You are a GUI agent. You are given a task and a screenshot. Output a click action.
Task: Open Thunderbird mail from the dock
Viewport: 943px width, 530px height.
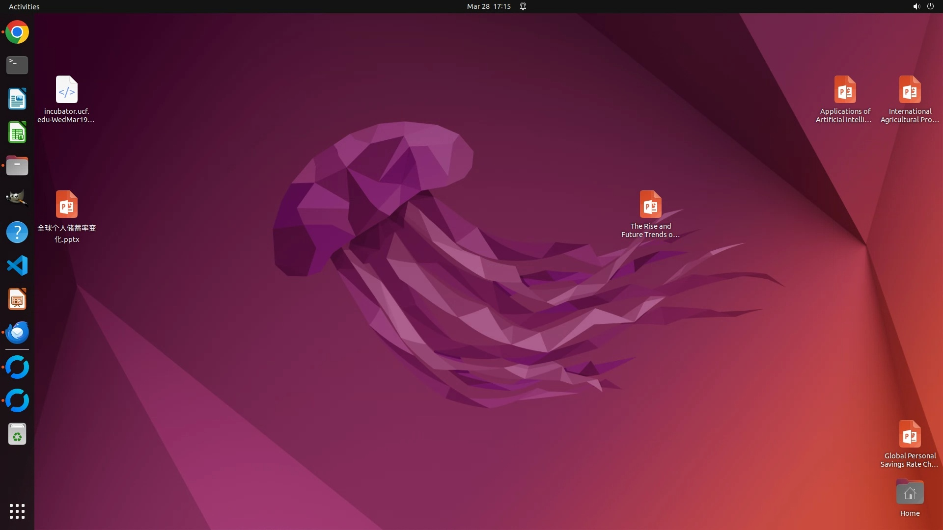(17, 332)
